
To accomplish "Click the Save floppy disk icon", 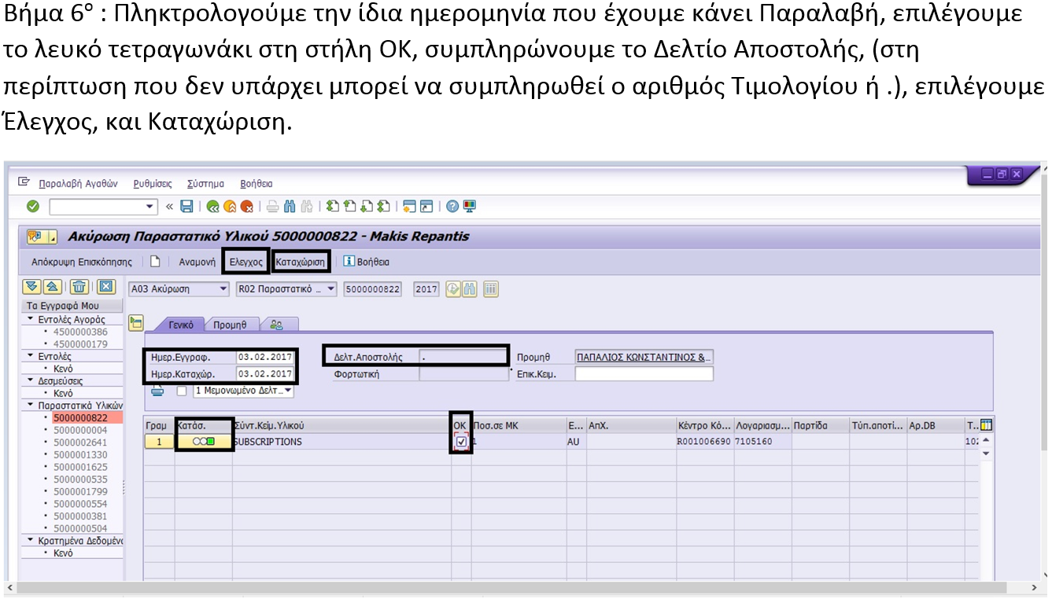I will coord(186,207).
